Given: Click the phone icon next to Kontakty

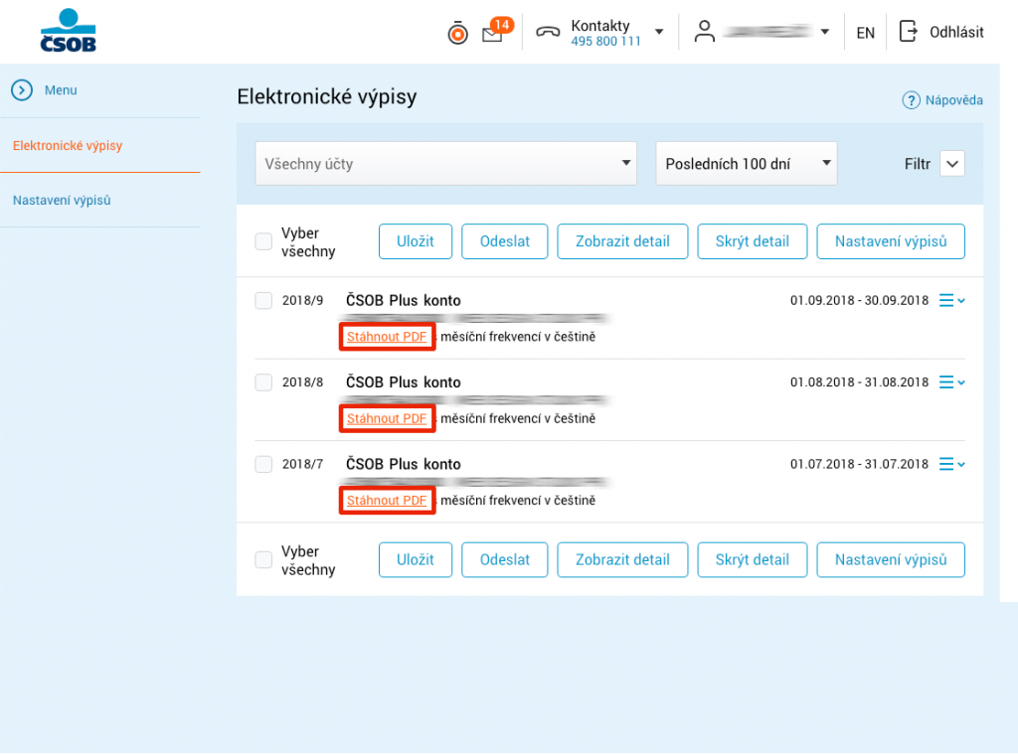Looking at the screenshot, I should tap(548, 32).
